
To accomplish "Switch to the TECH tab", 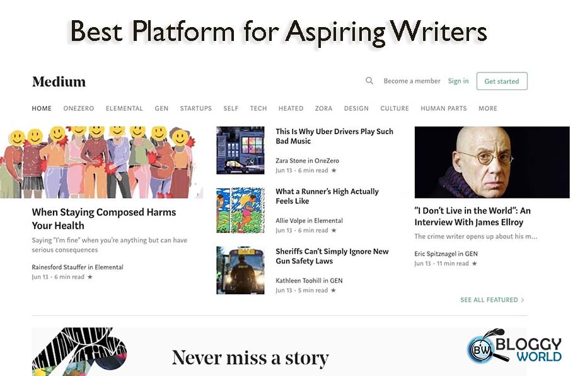I will coord(258,108).
